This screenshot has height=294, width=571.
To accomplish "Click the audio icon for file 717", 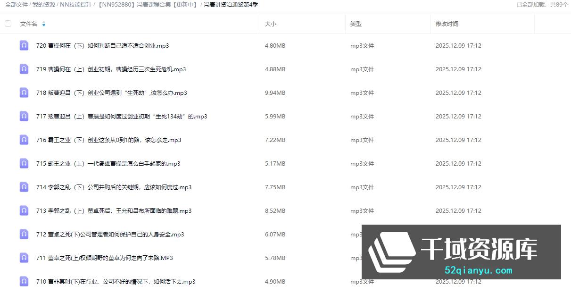I will pyautogui.click(x=24, y=117).
